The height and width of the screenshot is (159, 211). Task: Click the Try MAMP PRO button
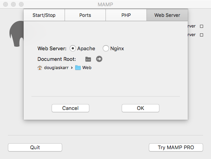coord(176,148)
